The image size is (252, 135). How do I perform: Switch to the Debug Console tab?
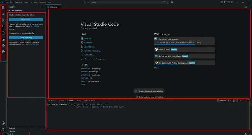click(x=90, y=101)
